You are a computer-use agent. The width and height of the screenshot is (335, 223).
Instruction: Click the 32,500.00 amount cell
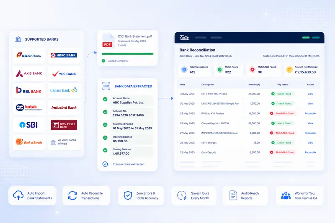pyautogui.click(x=254, y=123)
